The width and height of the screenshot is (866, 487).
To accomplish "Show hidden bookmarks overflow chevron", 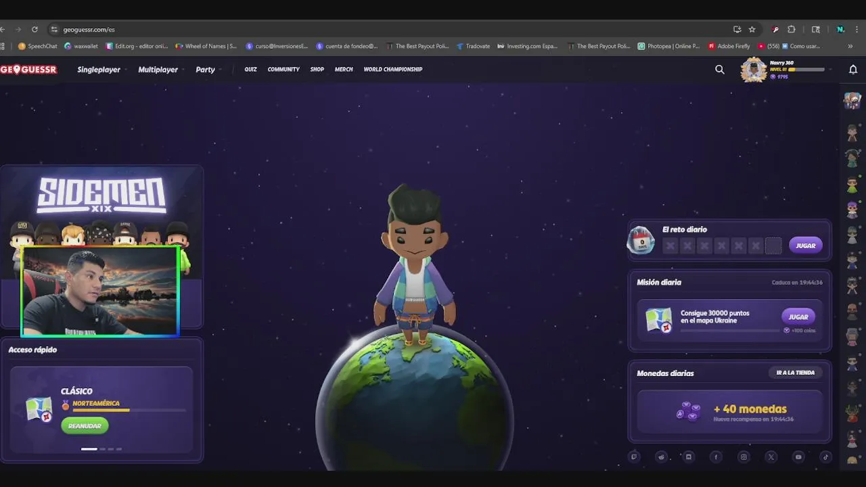I will tap(850, 46).
